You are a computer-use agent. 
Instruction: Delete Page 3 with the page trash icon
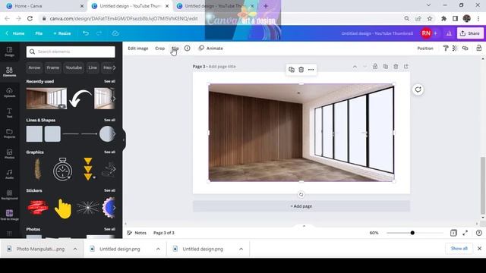[x=396, y=67]
